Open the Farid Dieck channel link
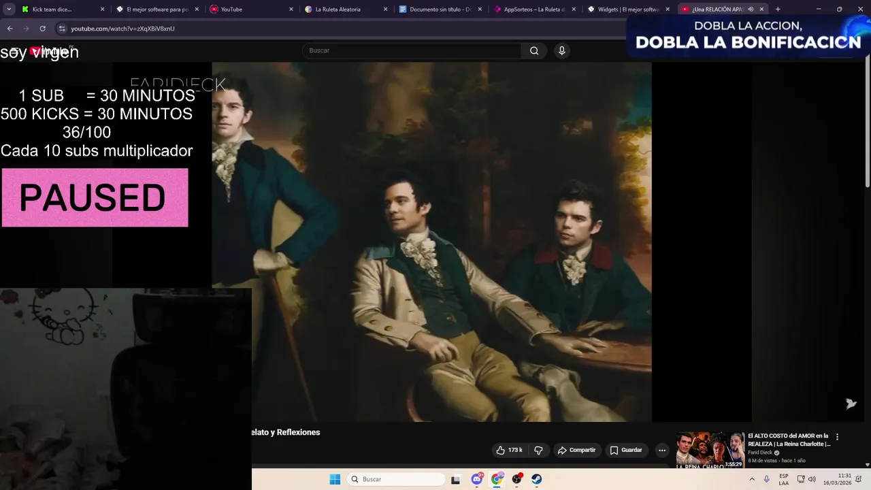The image size is (871, 490). pyautogui.click(x=760, y=453)
